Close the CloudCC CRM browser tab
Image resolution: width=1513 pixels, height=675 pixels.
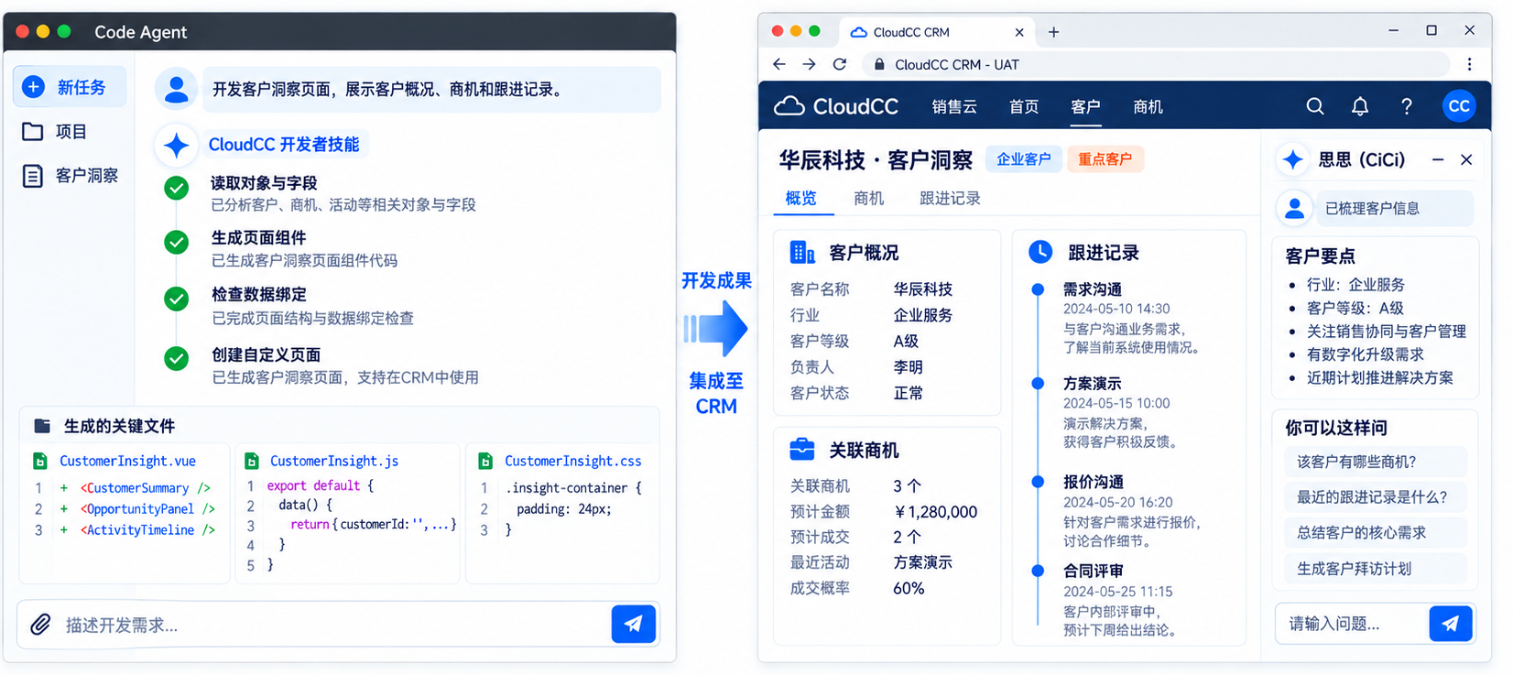tap(1019, 32)
